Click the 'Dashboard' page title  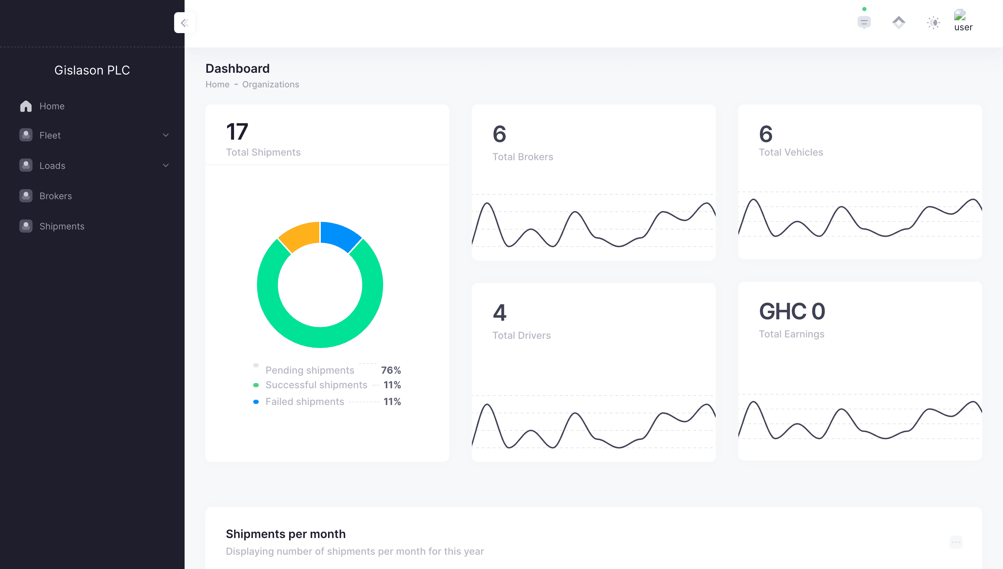[x=238, y=68]
